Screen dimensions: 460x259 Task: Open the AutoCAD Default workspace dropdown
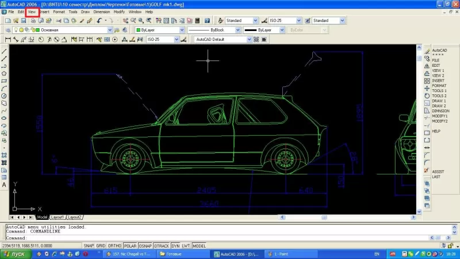(249, 40)
